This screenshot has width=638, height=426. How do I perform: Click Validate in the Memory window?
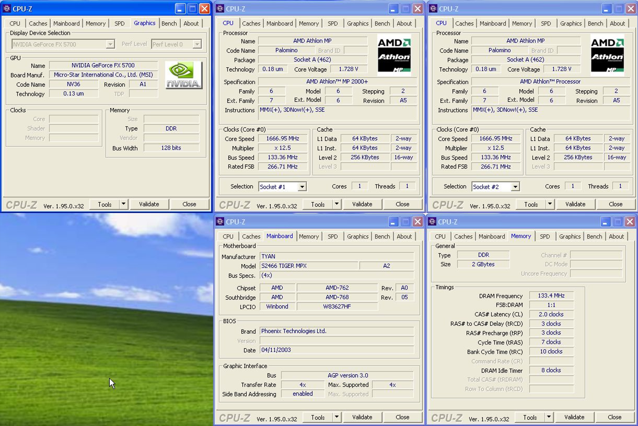574,417
